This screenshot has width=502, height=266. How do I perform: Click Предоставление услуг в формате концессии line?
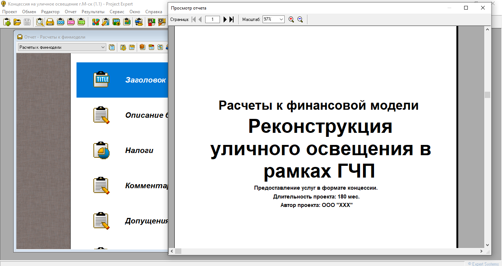pos(316,188)
